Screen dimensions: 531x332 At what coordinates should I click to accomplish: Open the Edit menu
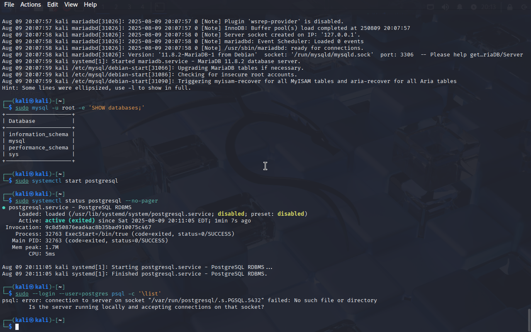(52, 5)
